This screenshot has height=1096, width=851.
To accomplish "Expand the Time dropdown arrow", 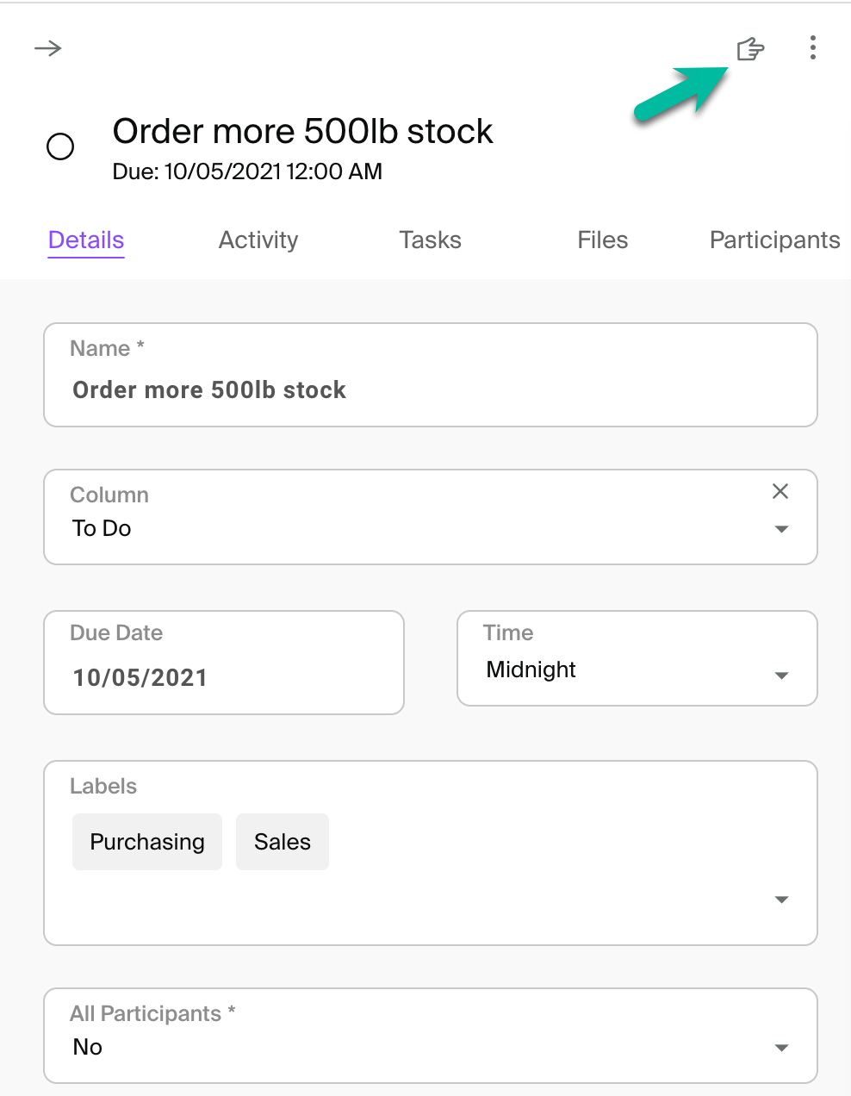I will (x=781, y=676).
